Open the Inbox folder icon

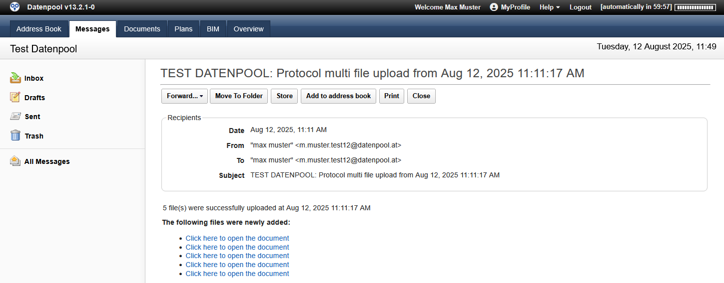[x=15, y=78]
